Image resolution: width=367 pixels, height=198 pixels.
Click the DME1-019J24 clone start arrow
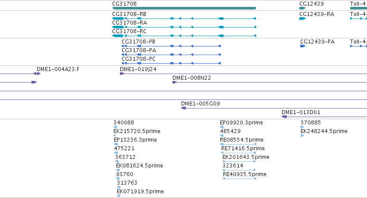pyautogui.click(x=122, y=74)
